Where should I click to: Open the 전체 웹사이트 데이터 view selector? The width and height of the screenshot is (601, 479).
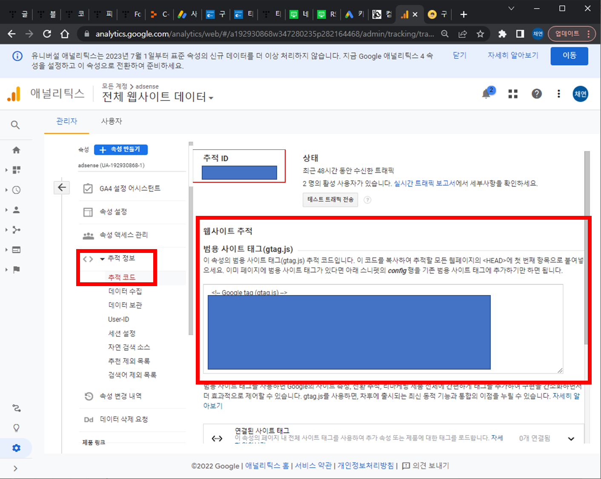157,97
